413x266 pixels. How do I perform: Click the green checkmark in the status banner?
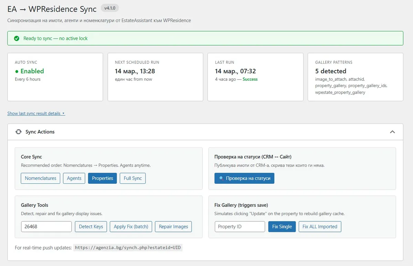pos(16,38)
